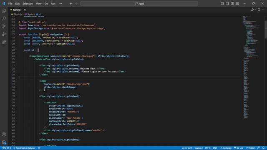Toggle the primary side bar layout icon

[222, 4]
